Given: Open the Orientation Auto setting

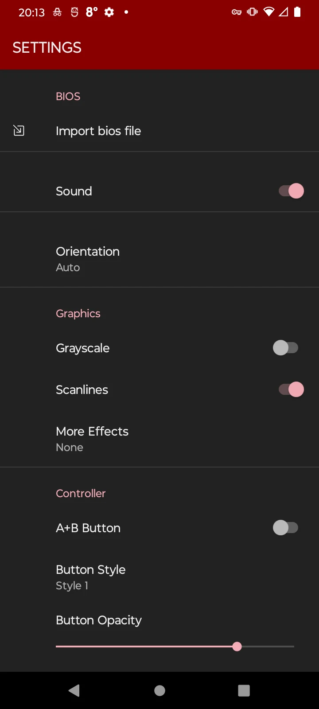Looking at the screenshot, I should click(x=159, y=259).
